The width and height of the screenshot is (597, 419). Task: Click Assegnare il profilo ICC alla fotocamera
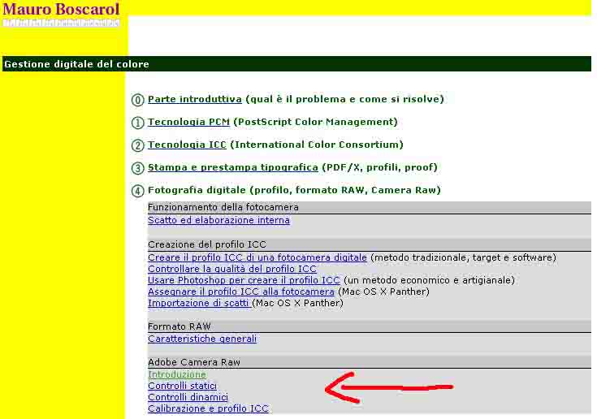[240, 292]
